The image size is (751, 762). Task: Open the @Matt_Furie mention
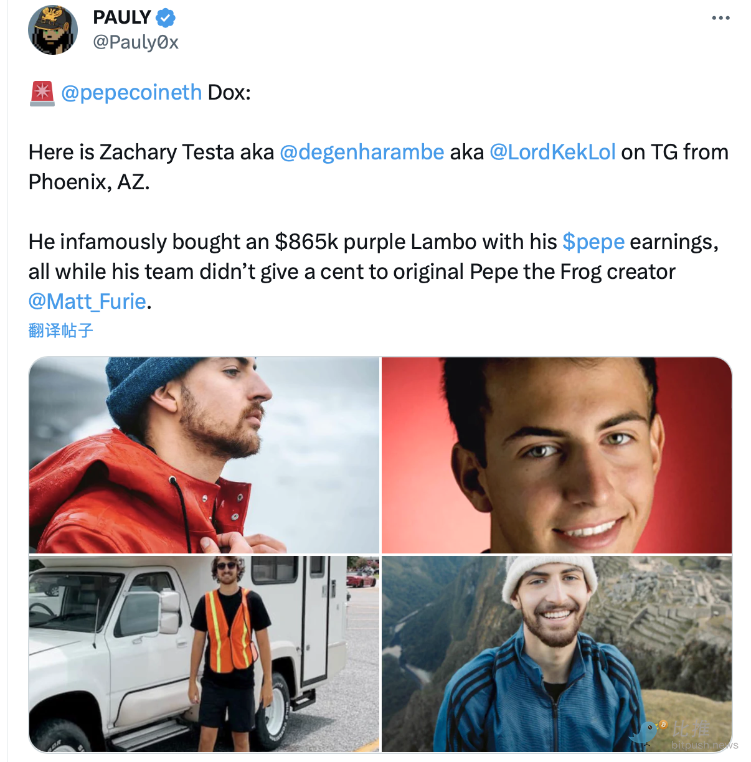(x=87, y=302)
